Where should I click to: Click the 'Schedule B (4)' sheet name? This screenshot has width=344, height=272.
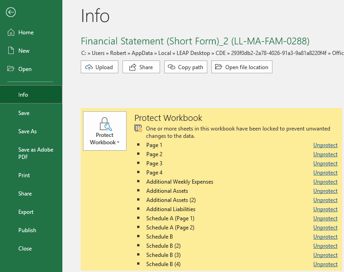tap(163, 264)
